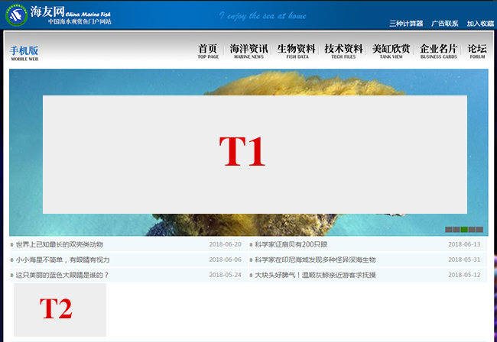This screenshot has height=342, width=497.
Task: Visit 企业名片 Business Cards section
Action: [438, 51]
